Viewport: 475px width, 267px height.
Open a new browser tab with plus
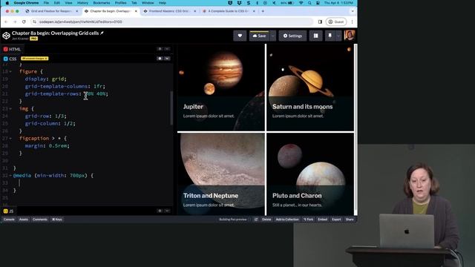(x=263, y=11)
